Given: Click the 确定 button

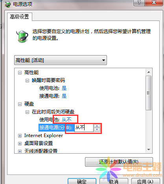Looking at the screenshot, I should coord(82,181).
